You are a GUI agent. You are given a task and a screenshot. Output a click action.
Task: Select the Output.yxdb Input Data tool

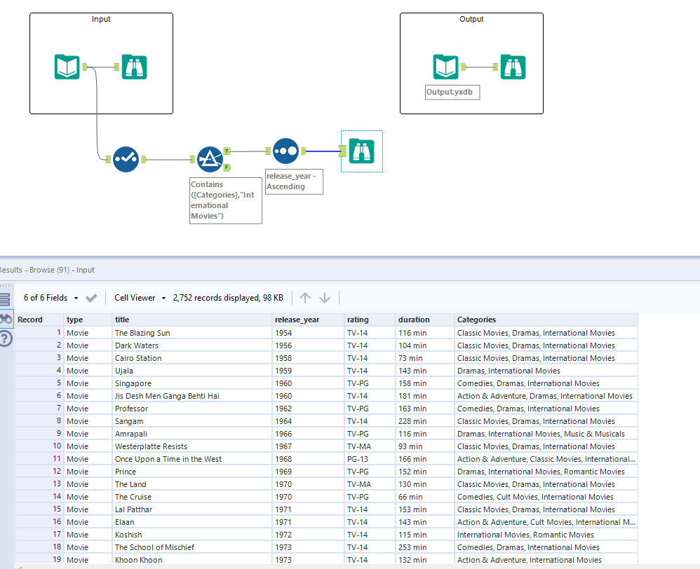point(446,67)
